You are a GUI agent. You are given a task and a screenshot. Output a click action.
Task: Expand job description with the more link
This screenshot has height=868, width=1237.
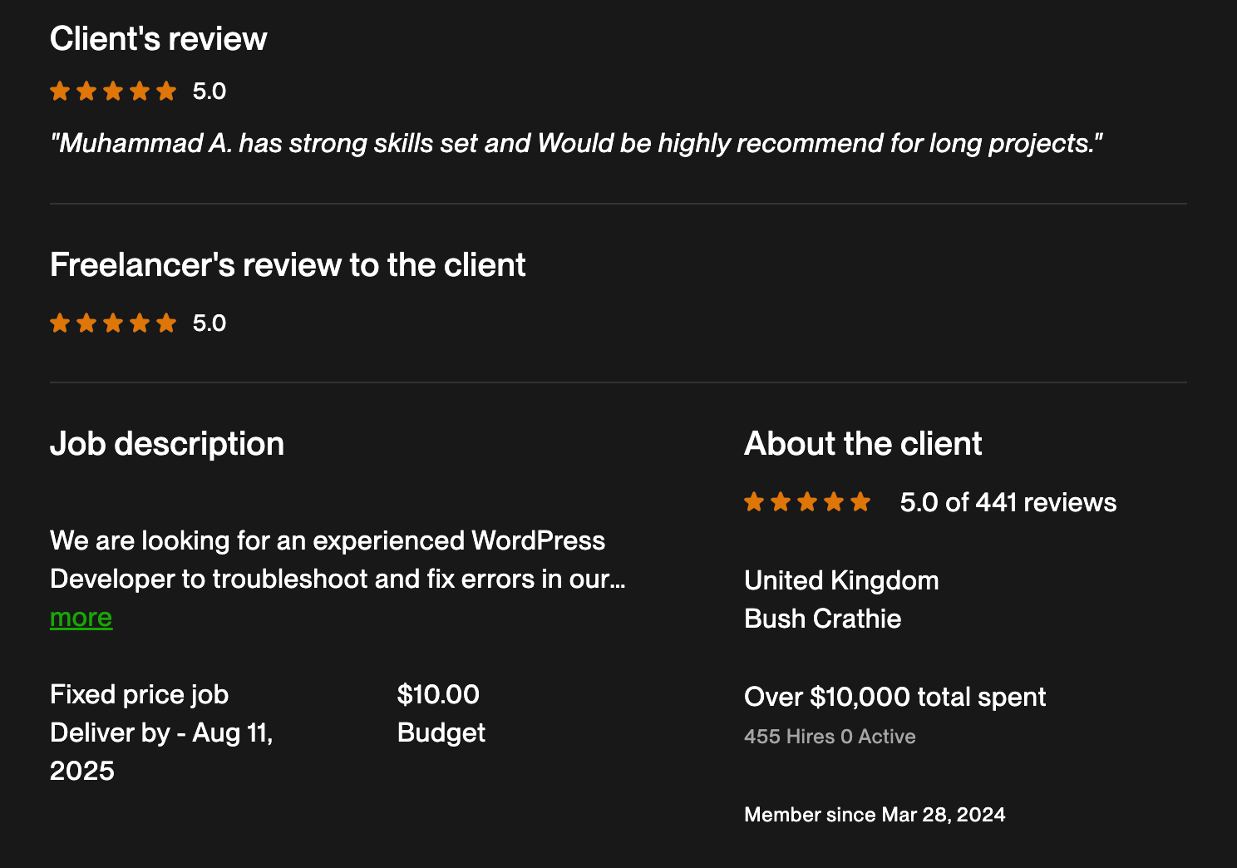coord(81,618)
